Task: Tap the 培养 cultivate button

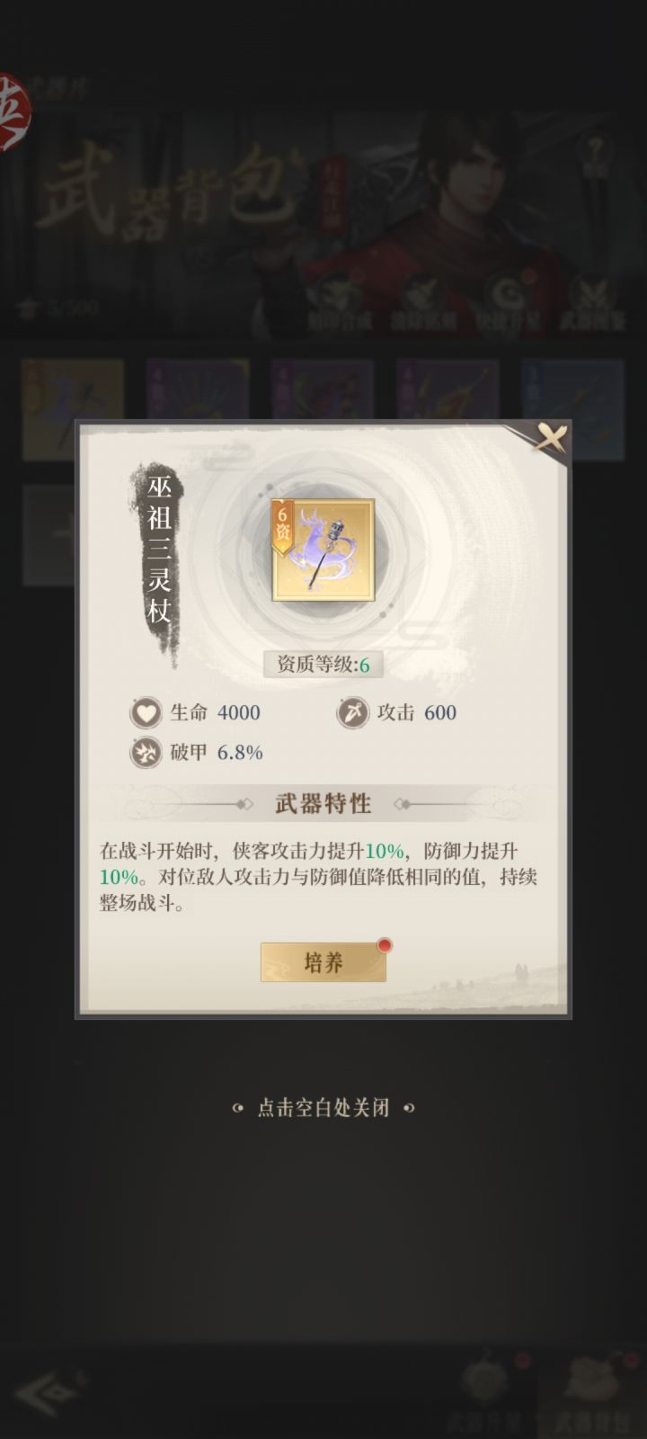Action: (323, 962)
